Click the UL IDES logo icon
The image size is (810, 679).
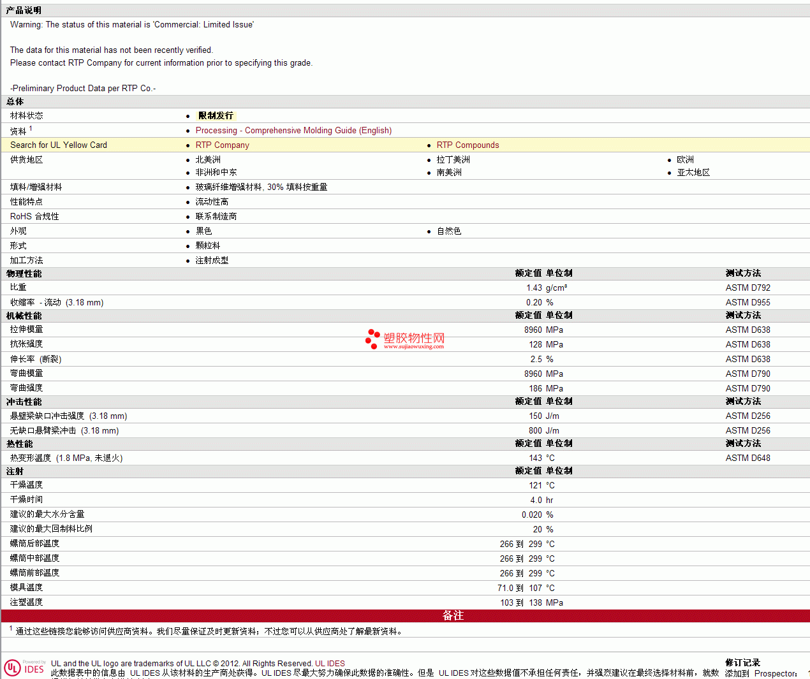[24, 668]
